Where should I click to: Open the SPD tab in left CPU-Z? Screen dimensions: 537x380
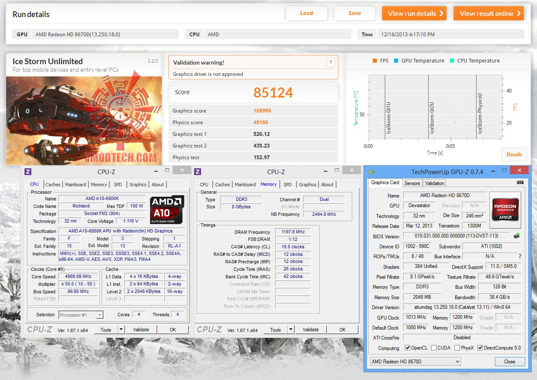(x=118, y=185)
